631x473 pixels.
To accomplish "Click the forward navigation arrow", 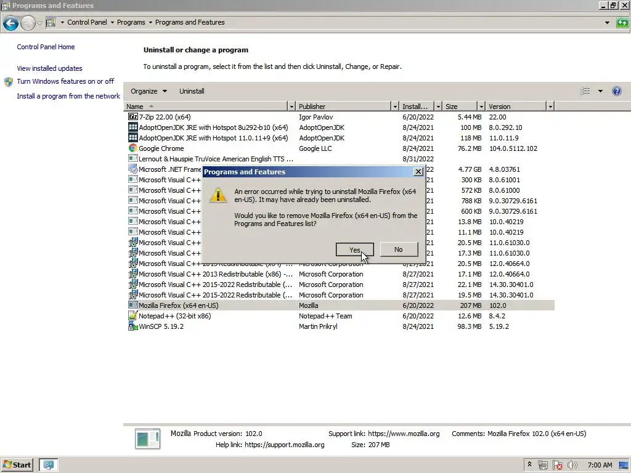I will pos(27,23).
